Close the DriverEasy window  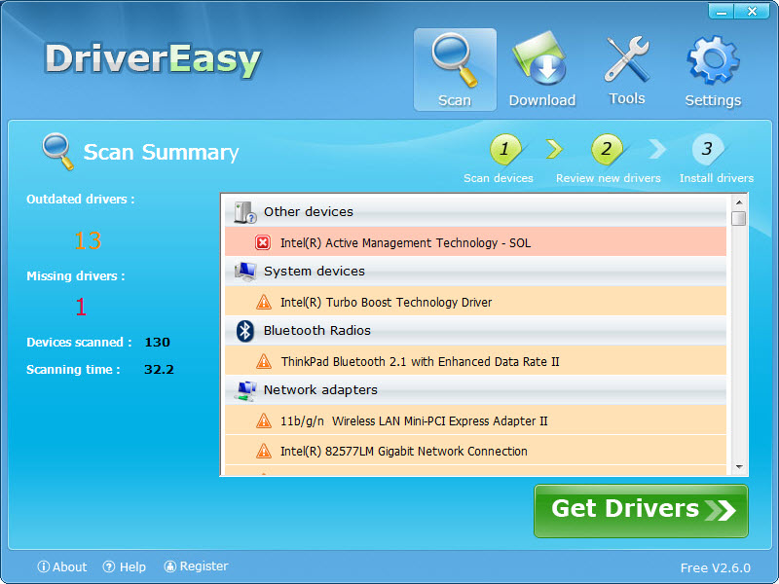click(752, 12)
